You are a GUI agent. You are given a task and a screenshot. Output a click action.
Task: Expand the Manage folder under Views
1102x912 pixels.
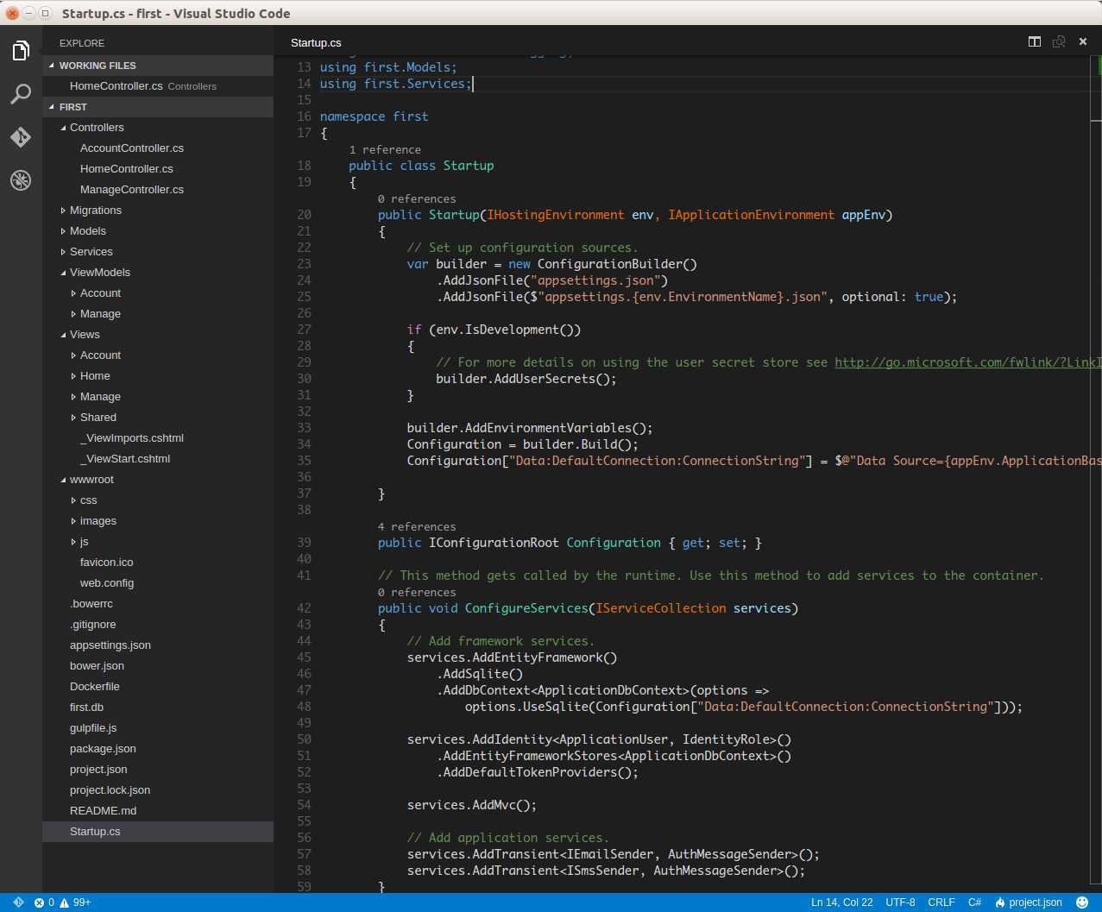pos(158,397)
